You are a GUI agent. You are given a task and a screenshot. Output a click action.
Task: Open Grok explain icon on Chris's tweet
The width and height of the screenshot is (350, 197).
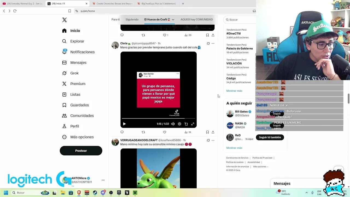(208, 44)
